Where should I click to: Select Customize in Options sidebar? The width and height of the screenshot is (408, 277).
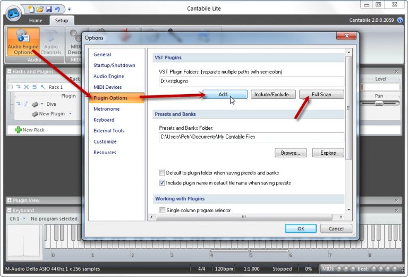[105, 141]
